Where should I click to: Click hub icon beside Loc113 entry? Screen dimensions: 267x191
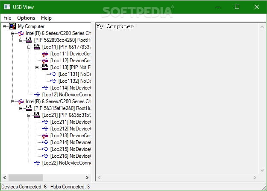(x=45, y=67)
